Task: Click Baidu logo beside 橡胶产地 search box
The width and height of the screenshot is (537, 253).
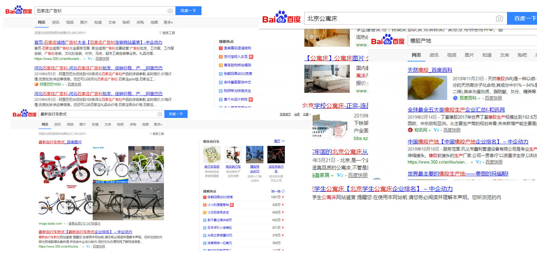Action: (388, 40)
